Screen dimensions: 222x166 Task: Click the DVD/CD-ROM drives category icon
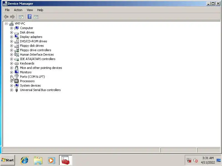(17, 41)
